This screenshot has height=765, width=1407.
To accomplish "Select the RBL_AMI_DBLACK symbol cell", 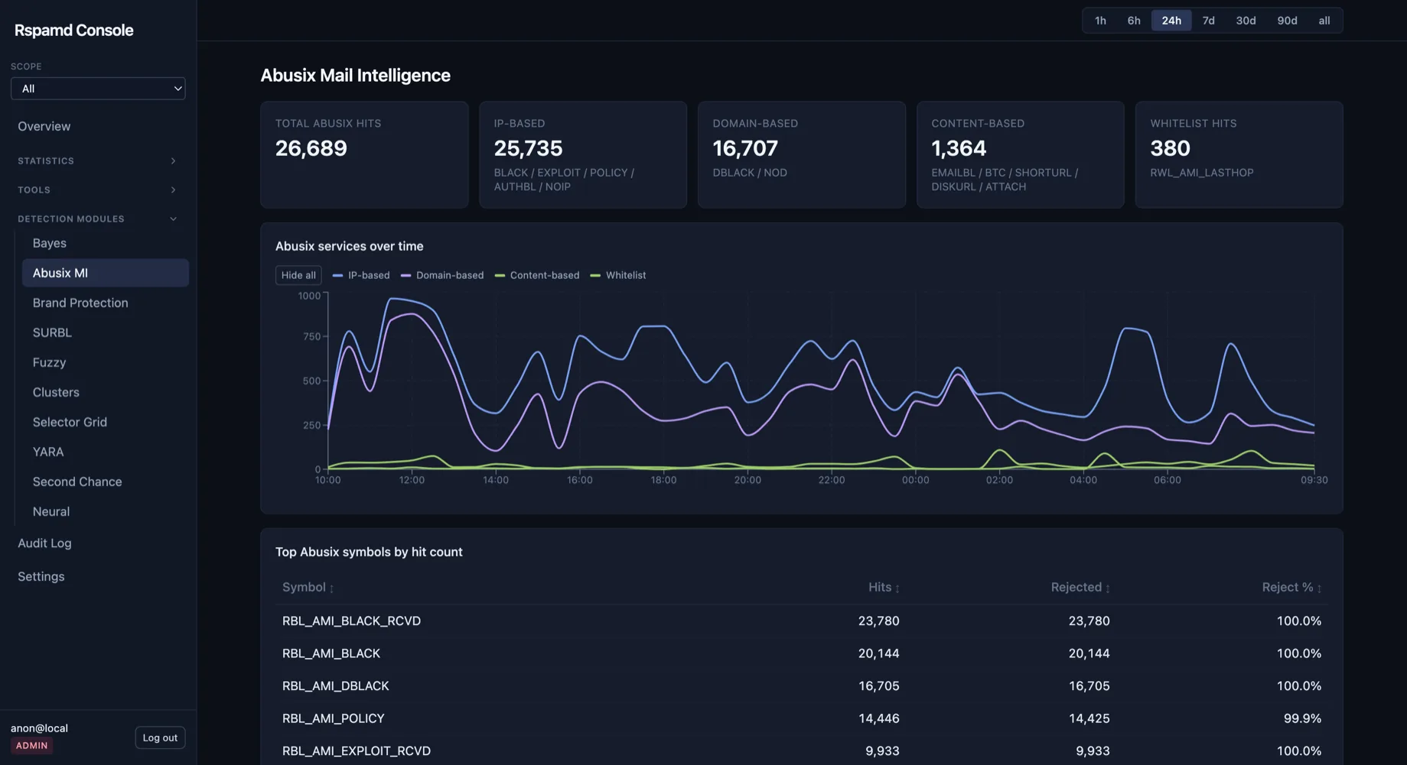I will (x=336, y=686).
